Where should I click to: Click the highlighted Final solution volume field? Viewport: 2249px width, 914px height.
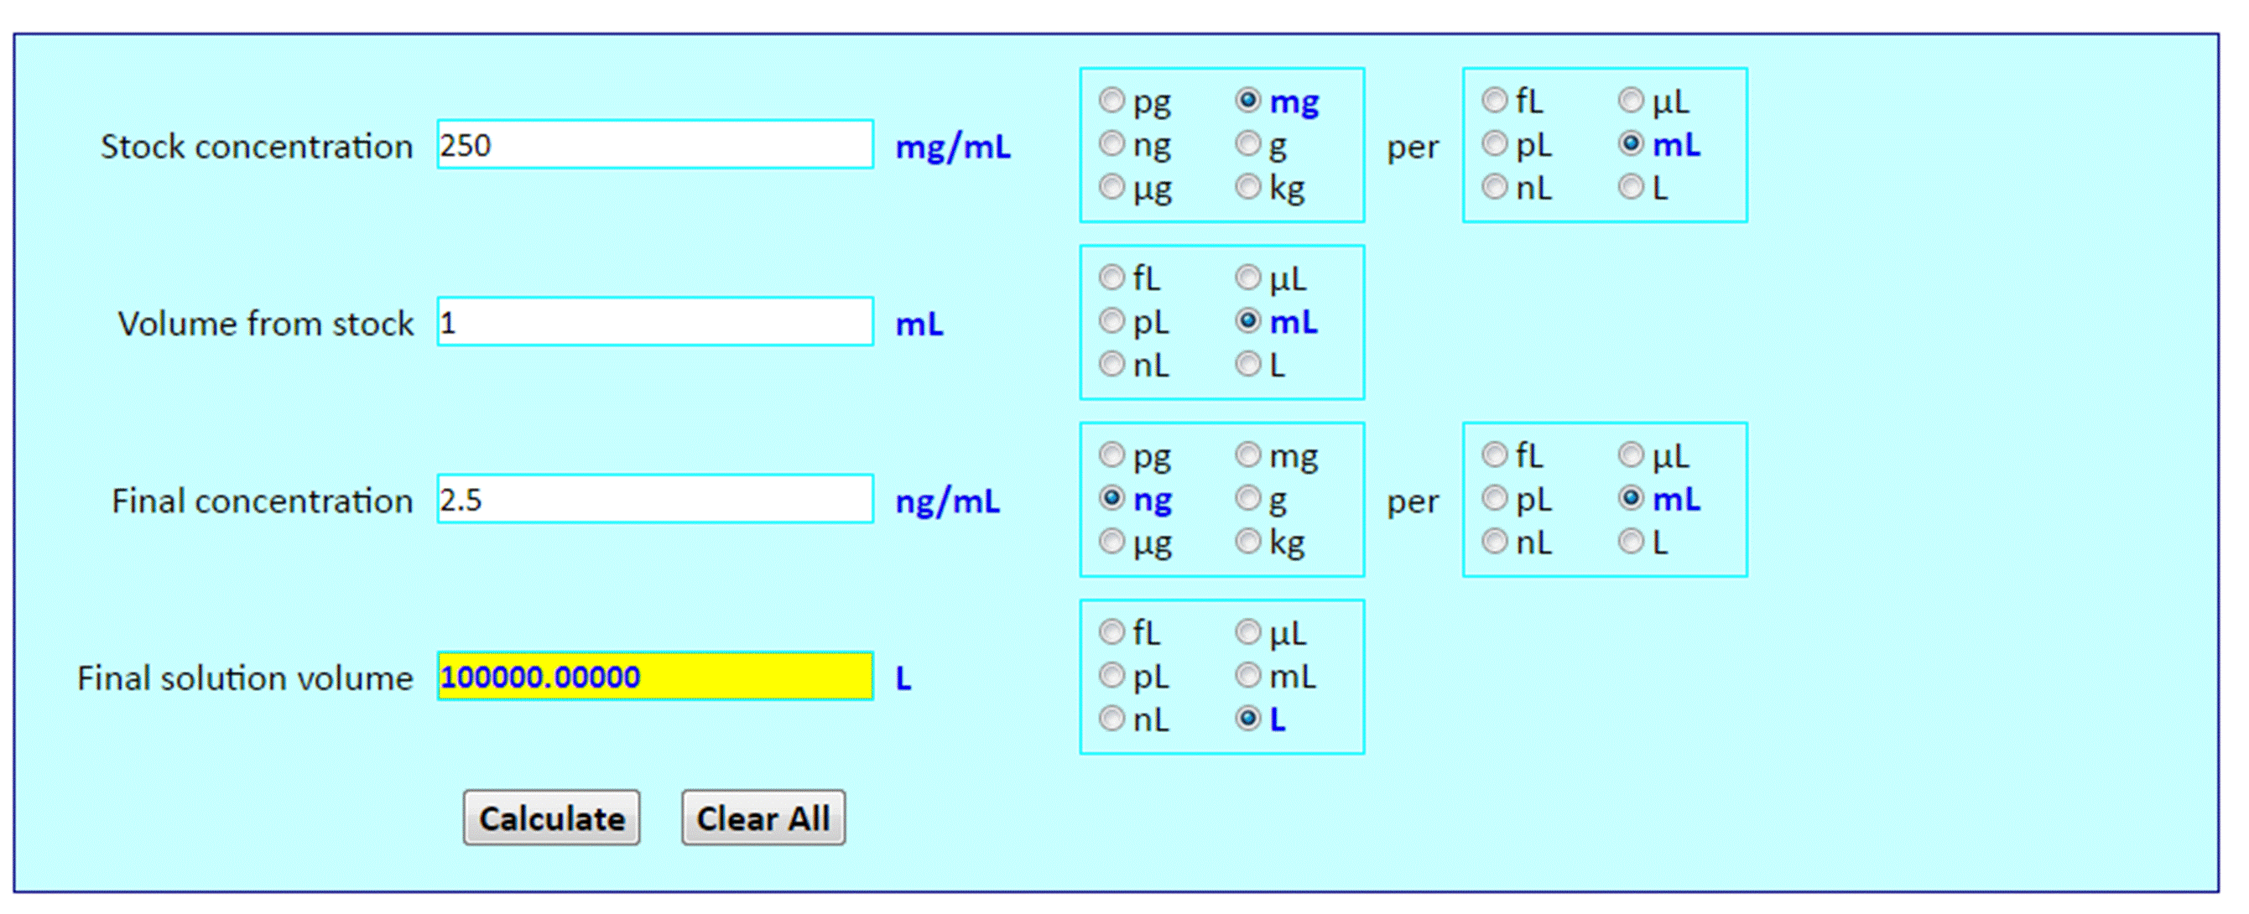(x=655, y=677)
